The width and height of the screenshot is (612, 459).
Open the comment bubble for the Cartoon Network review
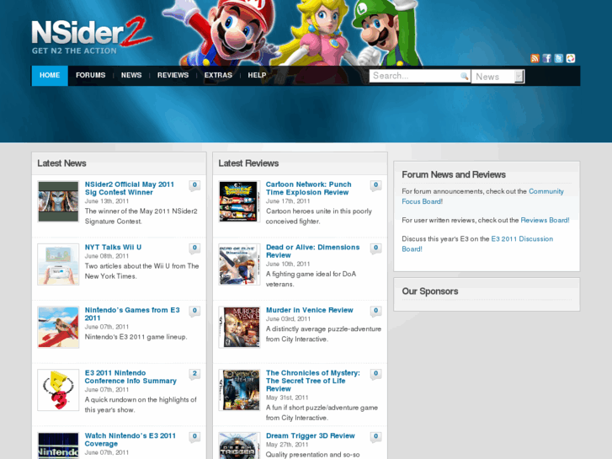[375, 185]
